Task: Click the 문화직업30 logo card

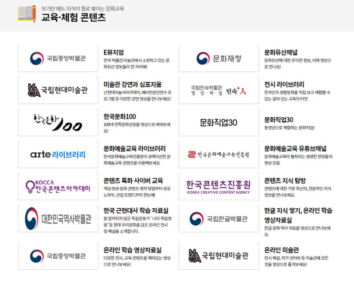Action: tap(219, 122)
